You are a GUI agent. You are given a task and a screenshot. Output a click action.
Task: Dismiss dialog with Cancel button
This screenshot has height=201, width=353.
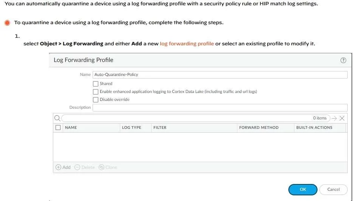[x=333, y=190]
